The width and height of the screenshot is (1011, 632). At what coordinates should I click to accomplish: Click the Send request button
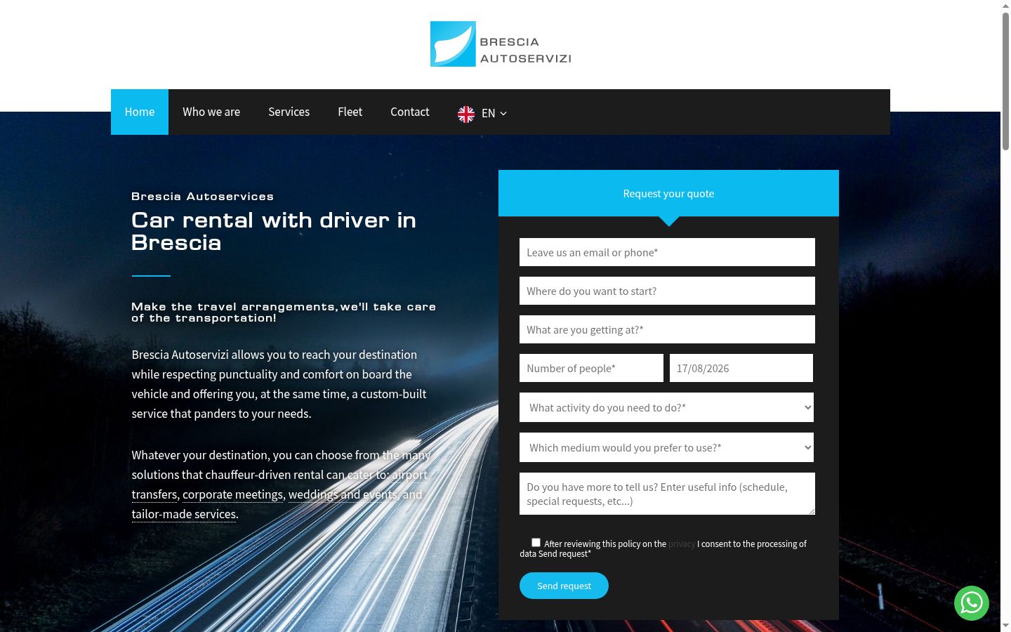tap(564, 586)
